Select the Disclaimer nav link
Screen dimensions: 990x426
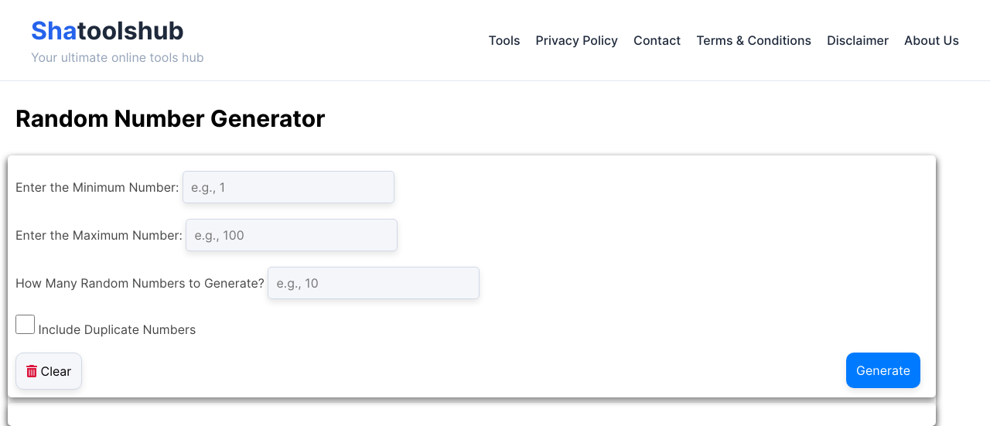point(858,40)
